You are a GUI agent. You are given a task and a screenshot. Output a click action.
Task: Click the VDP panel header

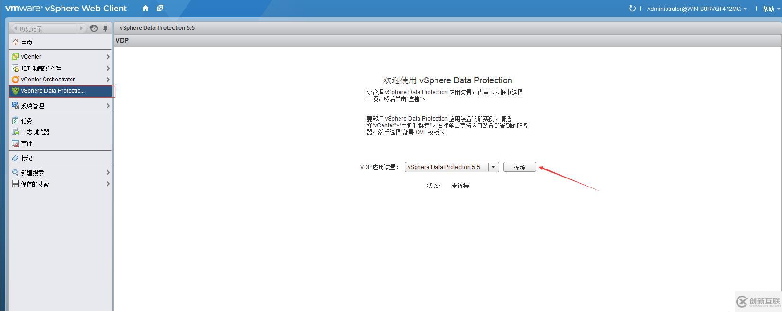447,41
